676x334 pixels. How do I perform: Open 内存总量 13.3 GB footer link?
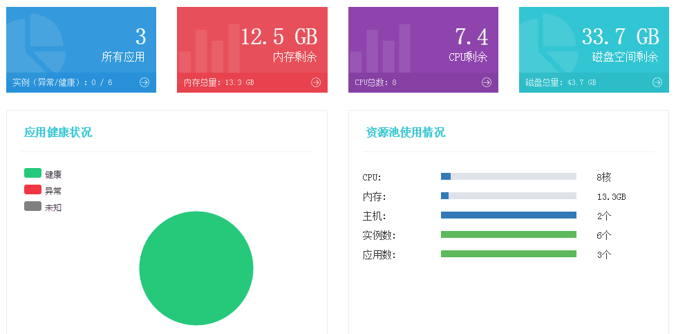click(x=219, y=82)
